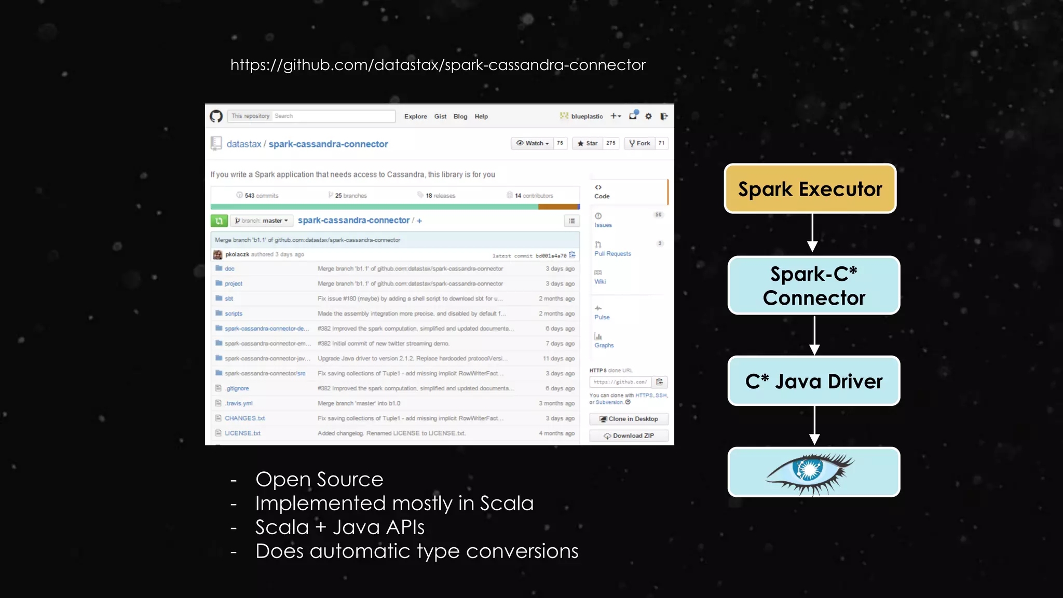This screenshot has width=1063, height=598.
Task: Toggle the file list view icon
Action: click(571, 221)
